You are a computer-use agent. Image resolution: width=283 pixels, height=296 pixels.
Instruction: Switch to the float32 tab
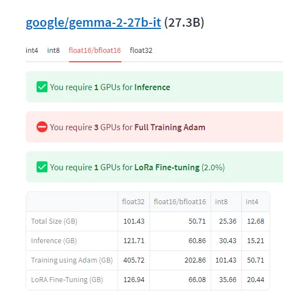pos(141,51)
